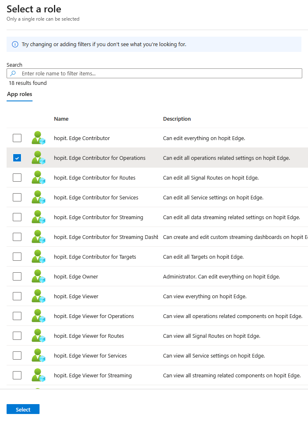
Task: Click 'hopit. Edge Contributor for Routes' name
Action: tap(95, 178)
